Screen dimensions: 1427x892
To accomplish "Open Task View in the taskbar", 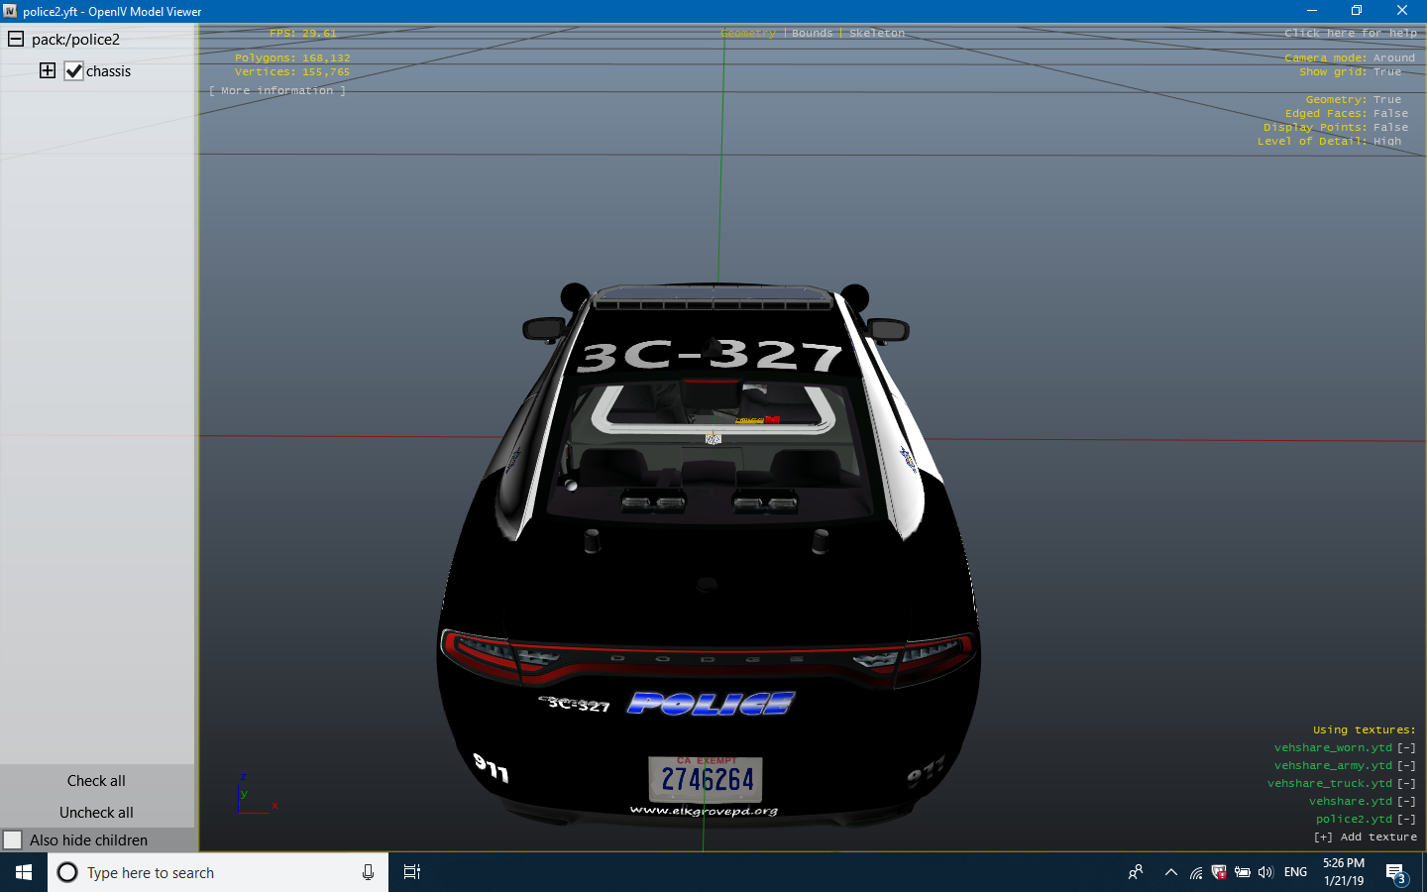I will coord(412,872).
